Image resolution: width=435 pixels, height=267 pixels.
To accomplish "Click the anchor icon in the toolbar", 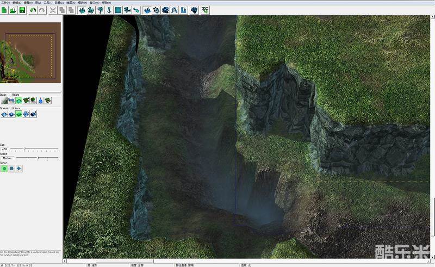I will point(109,10).
